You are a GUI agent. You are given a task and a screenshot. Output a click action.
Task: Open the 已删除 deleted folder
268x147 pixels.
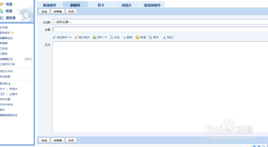point(4,54)
